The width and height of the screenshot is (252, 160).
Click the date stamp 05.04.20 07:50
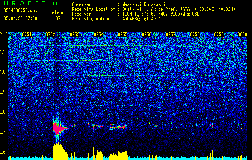tap(20, 18)
